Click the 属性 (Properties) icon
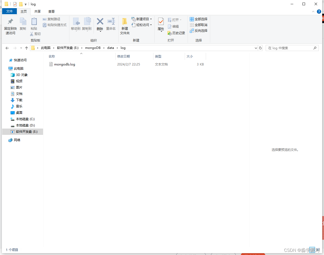This screenshot has width=324, height=255. click(x=161, y=24)
